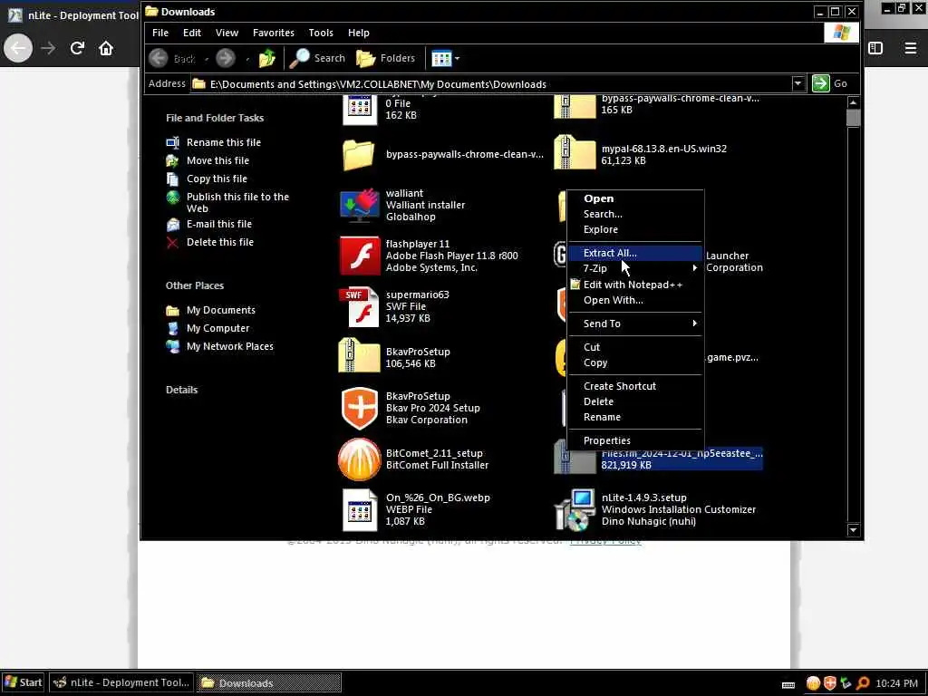Toggle the Folders pane button
This screenshot has width=928, height=696.
[x=386, y=58]
